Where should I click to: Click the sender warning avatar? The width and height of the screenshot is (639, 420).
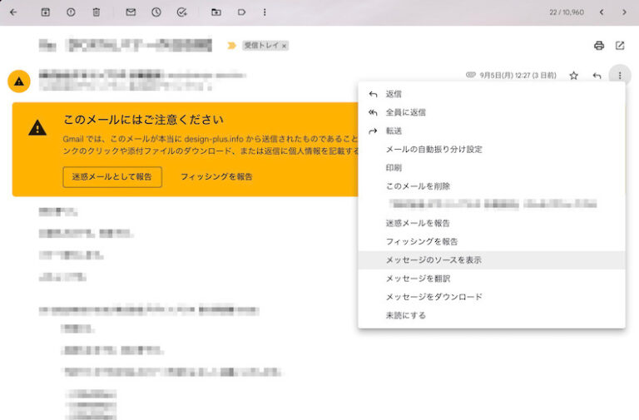19,82
